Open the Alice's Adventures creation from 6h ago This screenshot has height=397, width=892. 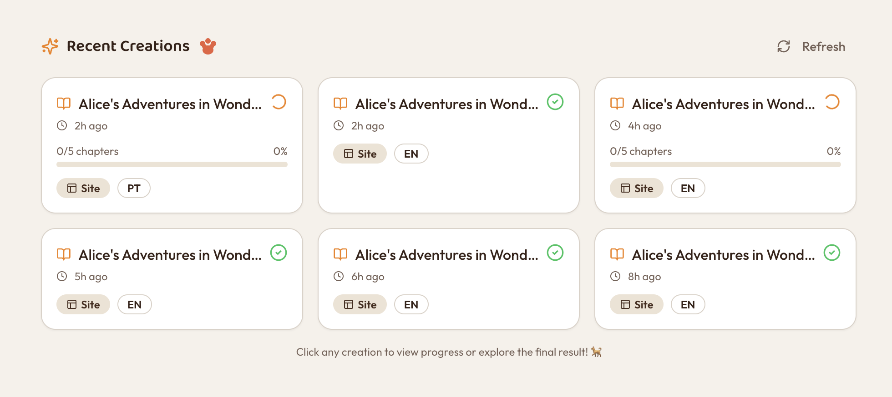(446, 255)
